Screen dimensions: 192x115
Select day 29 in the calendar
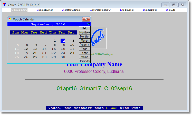tap(54, 57)
